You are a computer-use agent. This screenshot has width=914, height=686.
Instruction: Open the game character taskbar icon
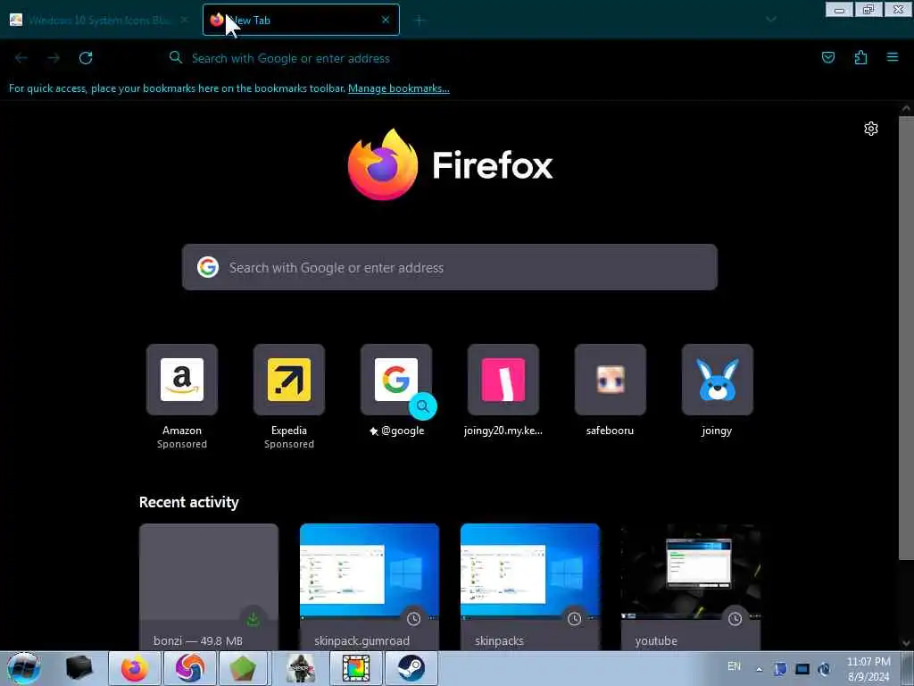(x=301, y=668)
